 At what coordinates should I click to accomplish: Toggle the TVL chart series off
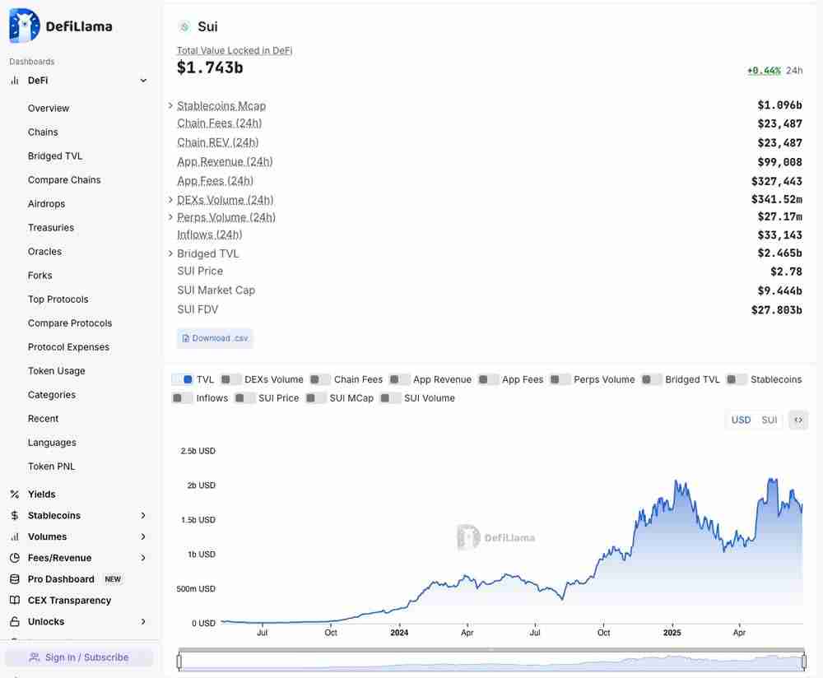tap(182, 379)
